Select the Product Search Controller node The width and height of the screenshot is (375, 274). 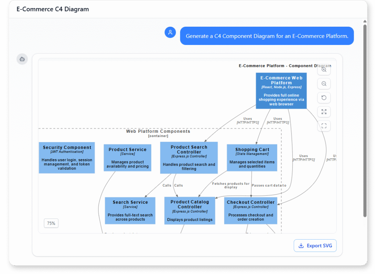189,157
